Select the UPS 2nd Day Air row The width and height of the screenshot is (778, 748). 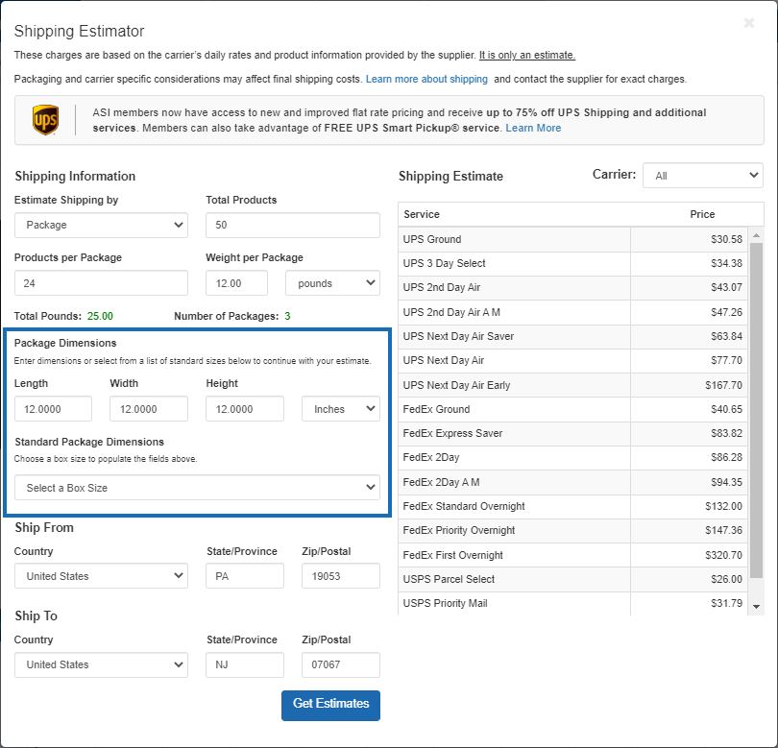(572, 288)
